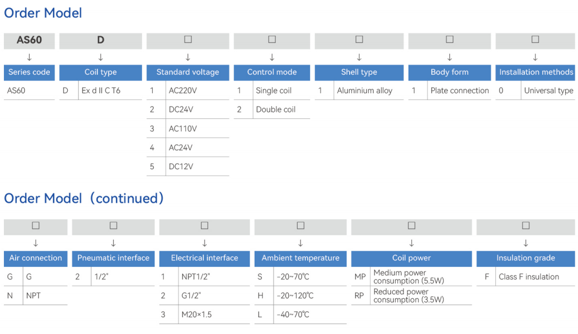Image resolution: width=578 pixels, height=334 pixels.
Task: Select the NPT air connection row
Action: 36,296
